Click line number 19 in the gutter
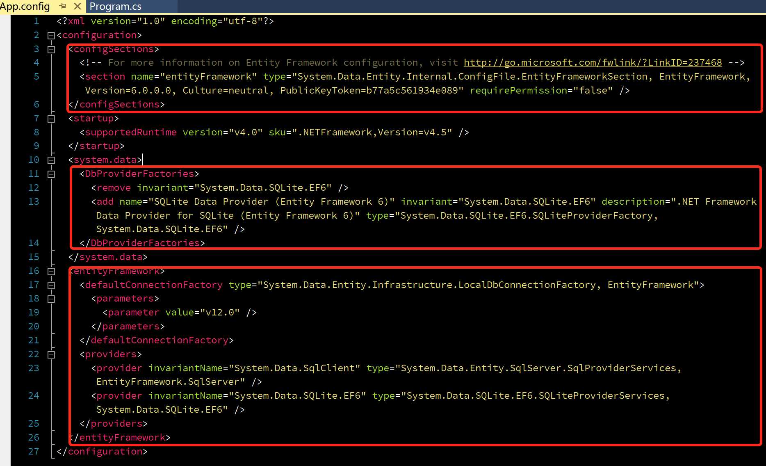Viewport: 766px width, 466px height. [34, 312]
